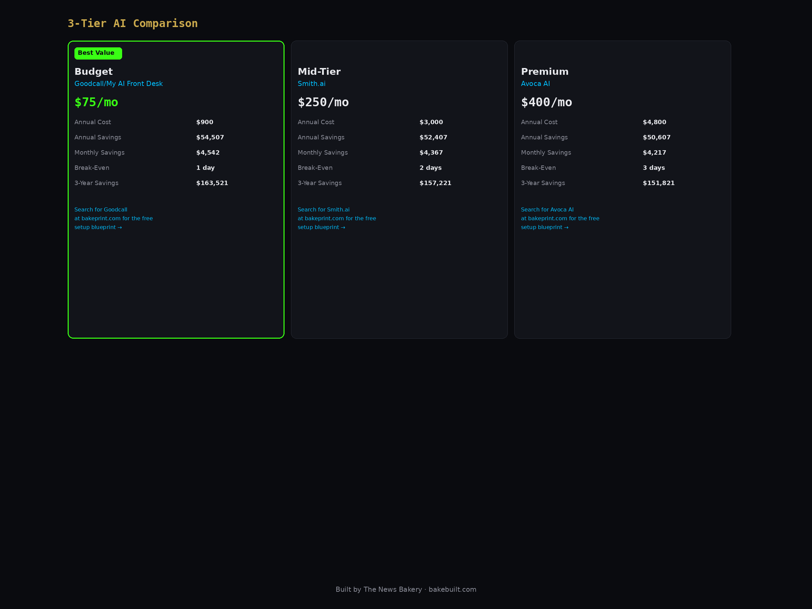Click the Break-Even label in Budget card
Viewport: 812px width, 609px height.
click(92, 168)
